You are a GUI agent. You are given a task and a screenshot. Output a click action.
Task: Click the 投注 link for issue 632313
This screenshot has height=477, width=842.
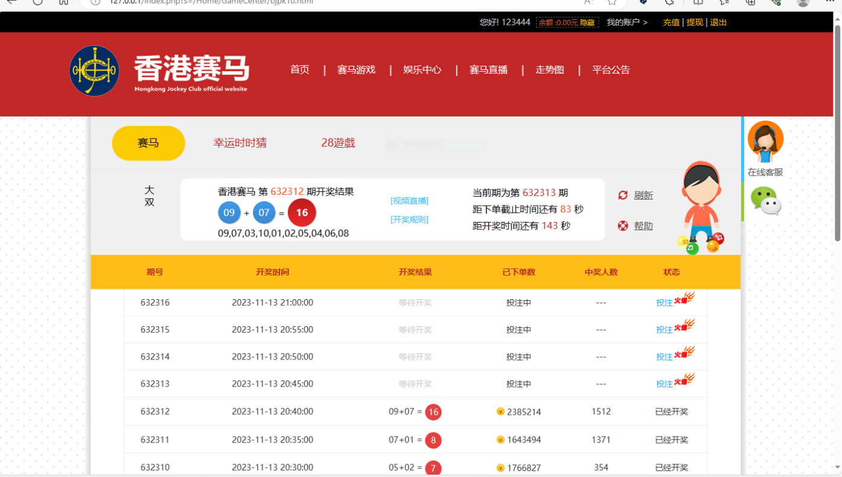(665, 384)
